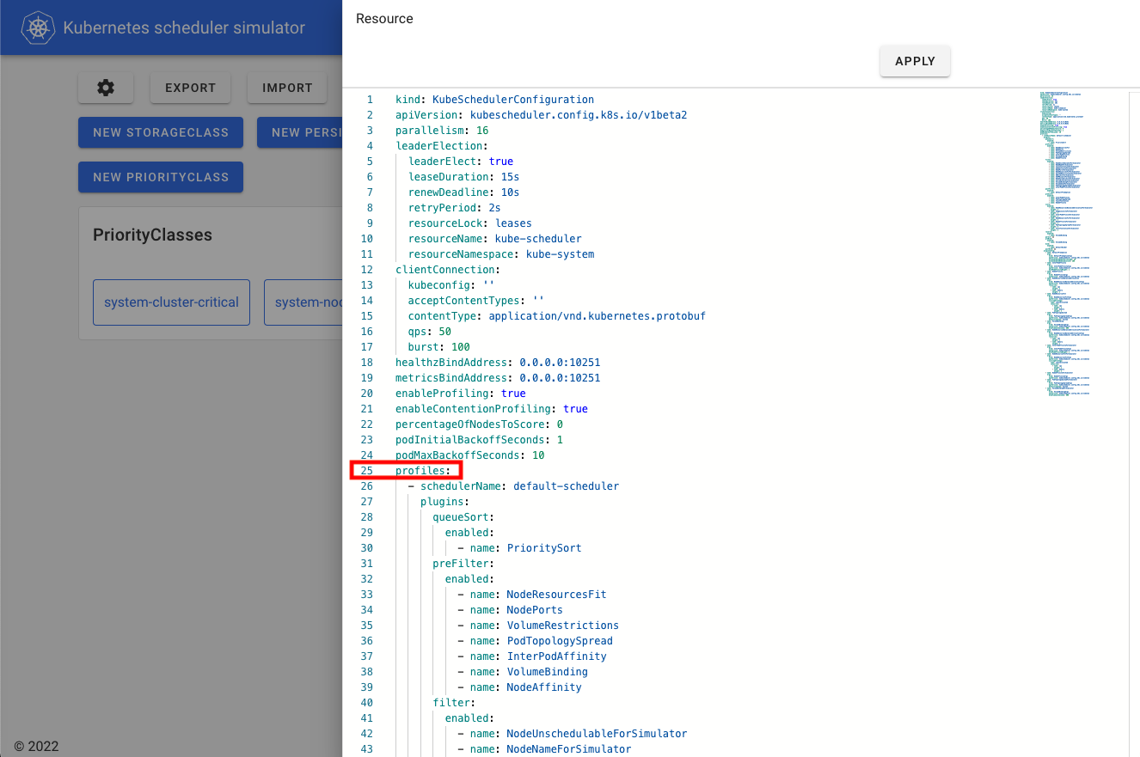Viewport: 1140px width, 757px height.
Task: Select the system-nod... priority class chip
Action: [303, 302]
